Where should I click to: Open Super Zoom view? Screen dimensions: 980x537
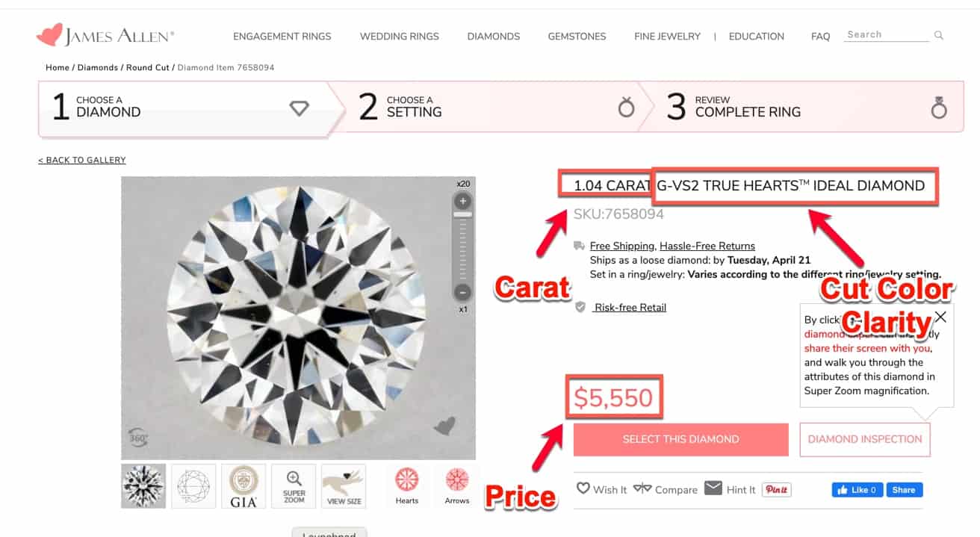294,486
